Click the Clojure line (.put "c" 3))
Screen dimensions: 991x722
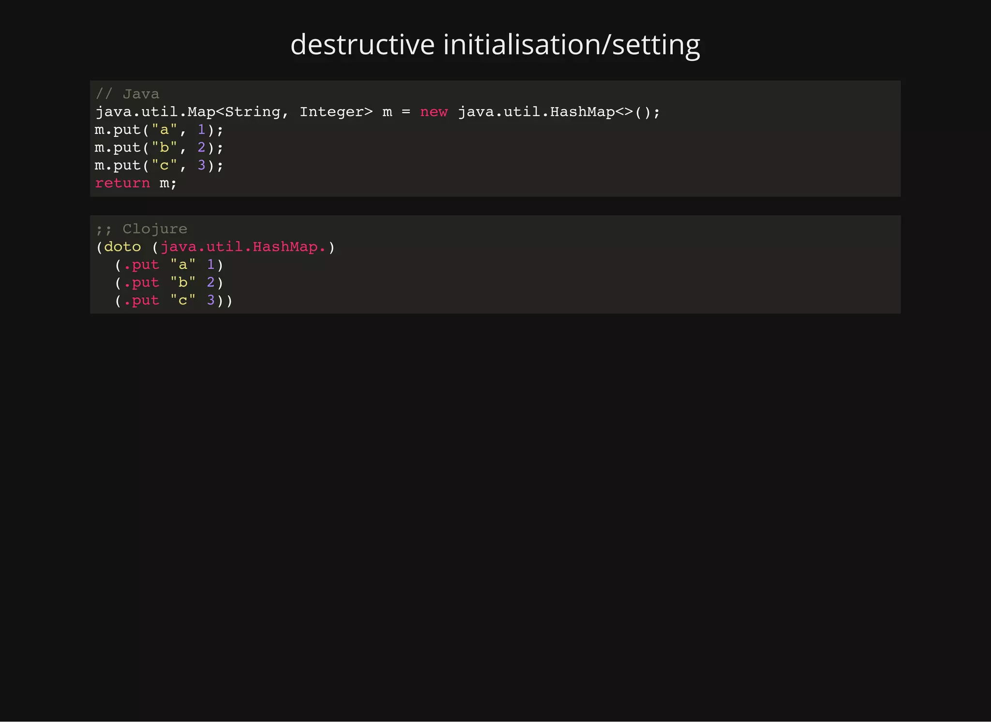click(174, 301)
